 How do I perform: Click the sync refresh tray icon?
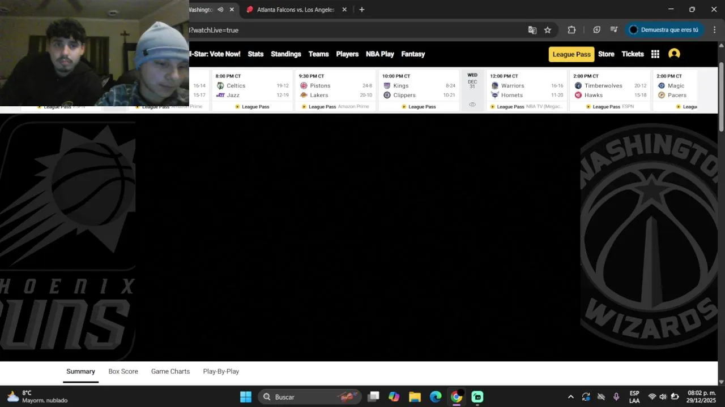tap(586, 397)
